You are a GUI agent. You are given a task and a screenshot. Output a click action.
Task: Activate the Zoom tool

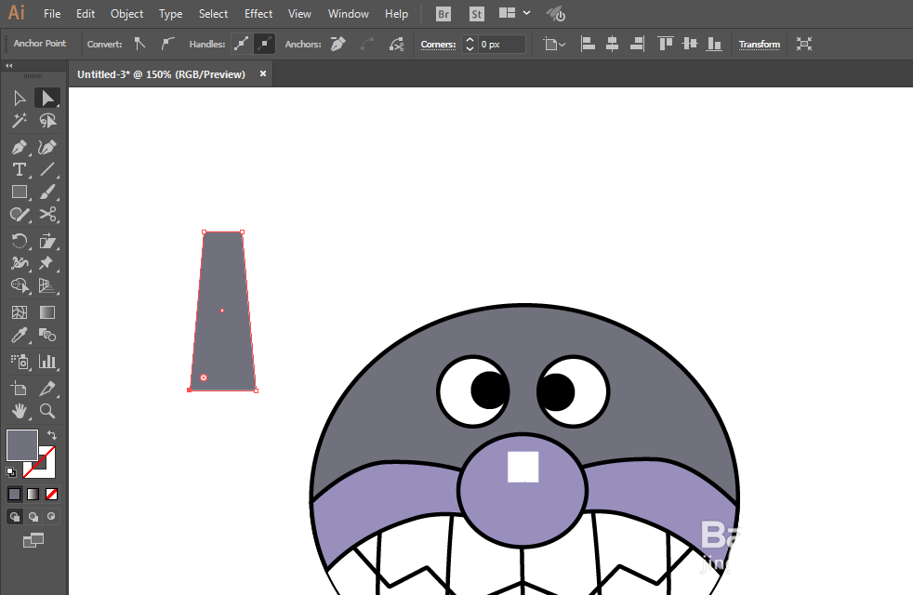coord(47,411)
